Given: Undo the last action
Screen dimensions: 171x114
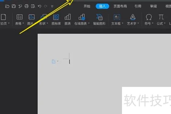Looking at the screenshot, I should 40,6.
